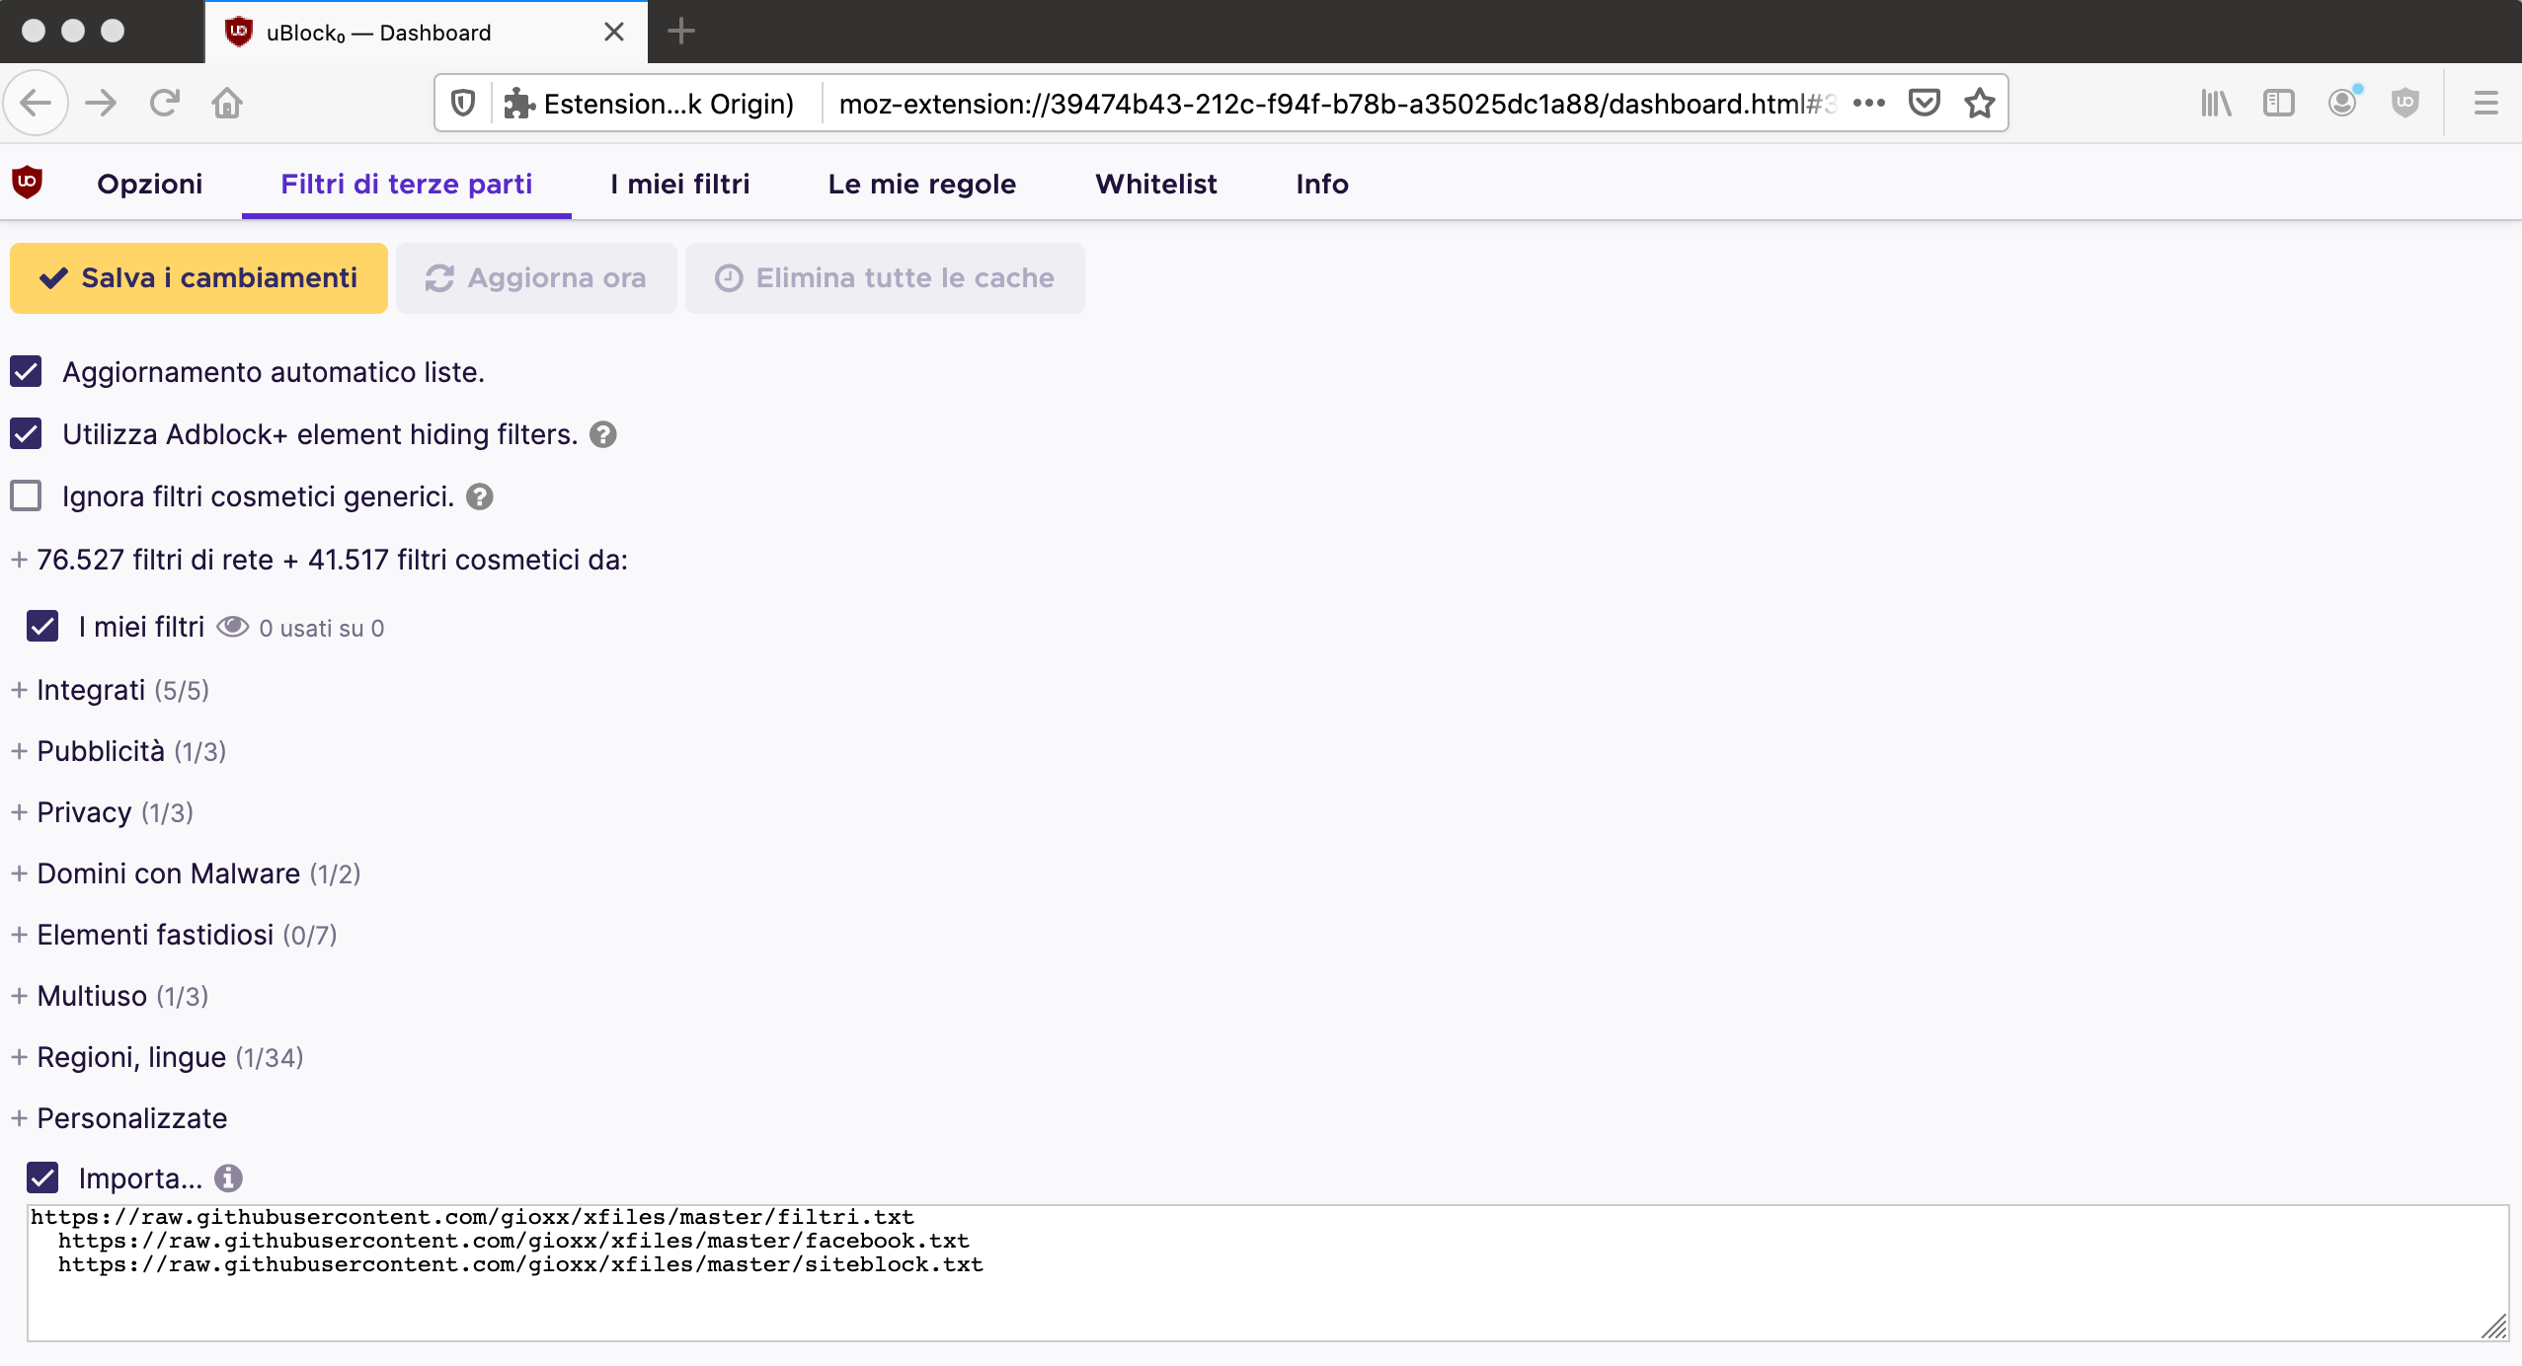Open the Whitelist tab
Image resolution: width=2522 pixels, height=1366 pixels.
click(x=1155, y=184)
